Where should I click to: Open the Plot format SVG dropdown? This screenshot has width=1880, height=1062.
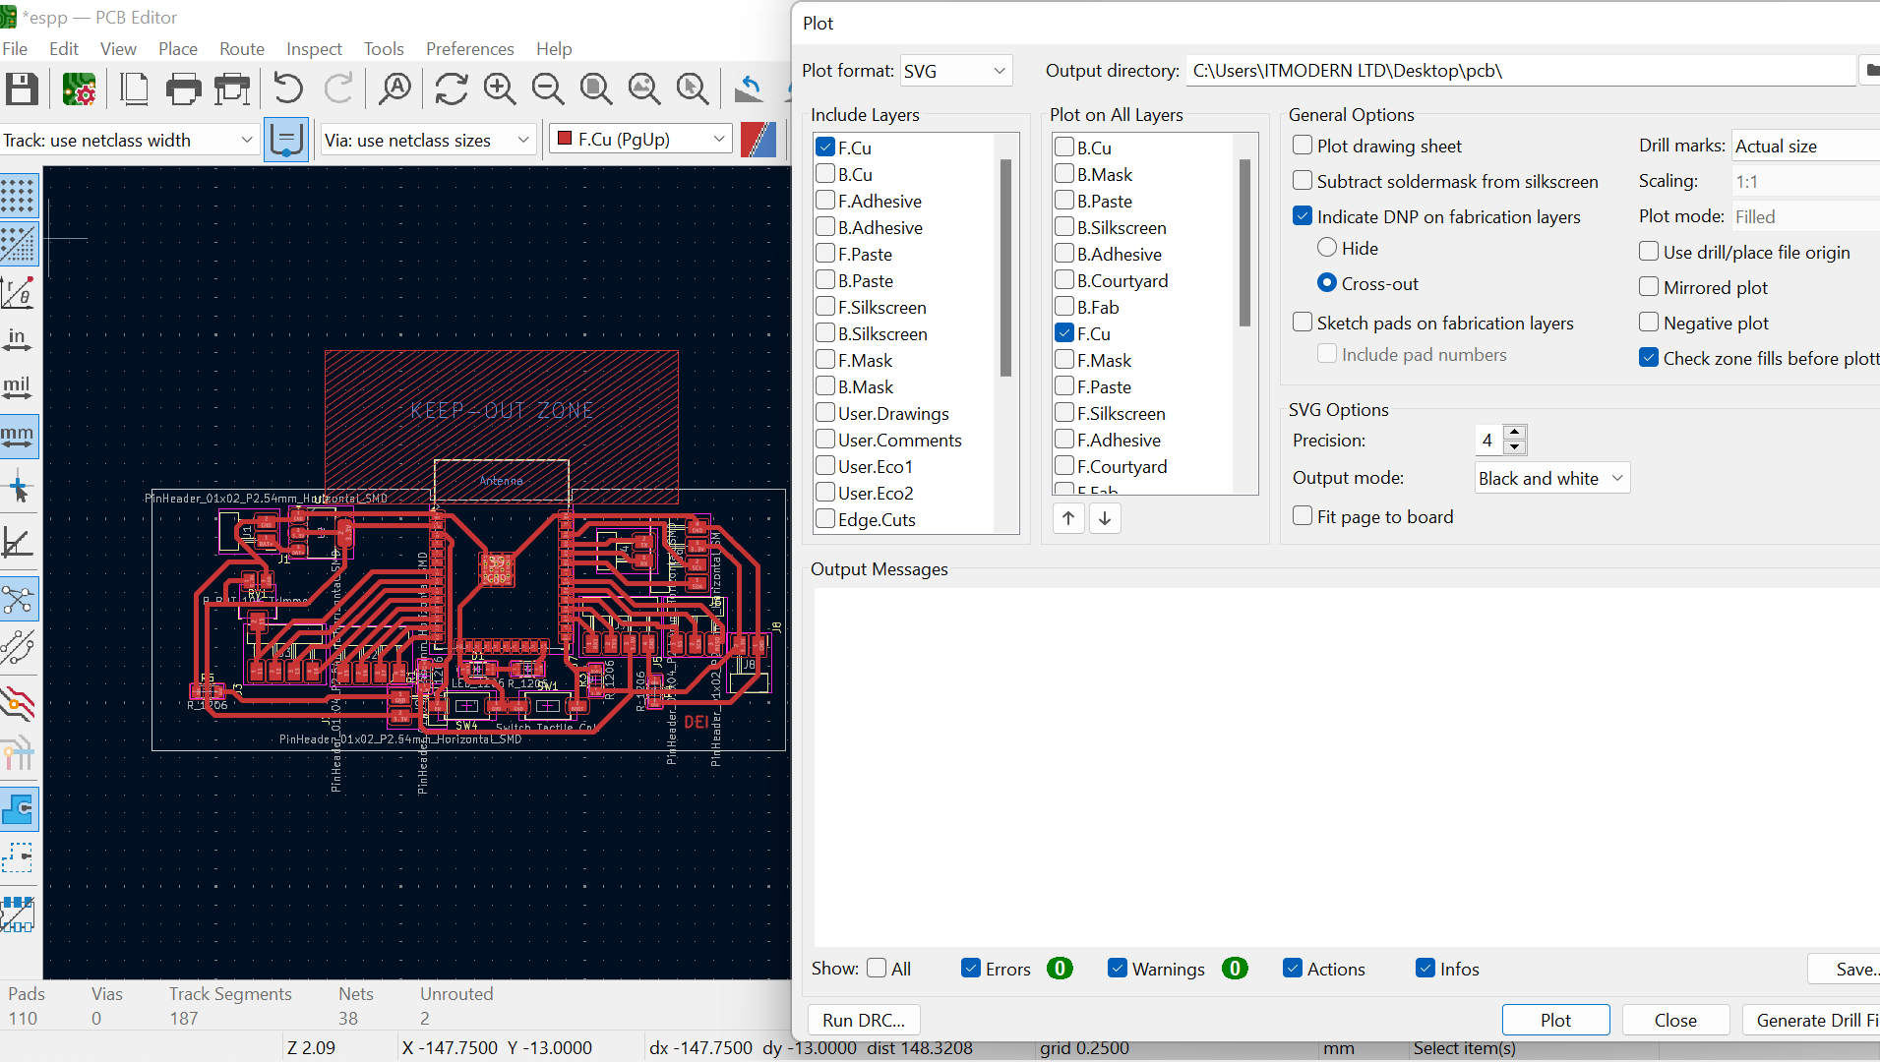(955, 71)
